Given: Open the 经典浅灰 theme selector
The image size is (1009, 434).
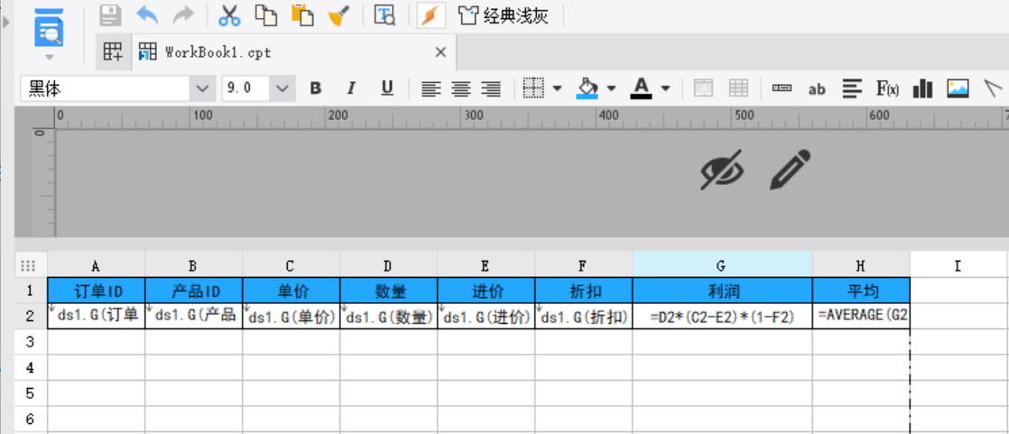Looking at the screenshot, I should tap(504, 15).
